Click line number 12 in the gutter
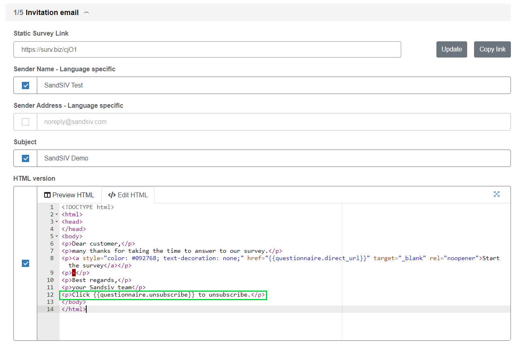Image resolution: width=519 pixels, height=346 pixels. click(50, 295)
